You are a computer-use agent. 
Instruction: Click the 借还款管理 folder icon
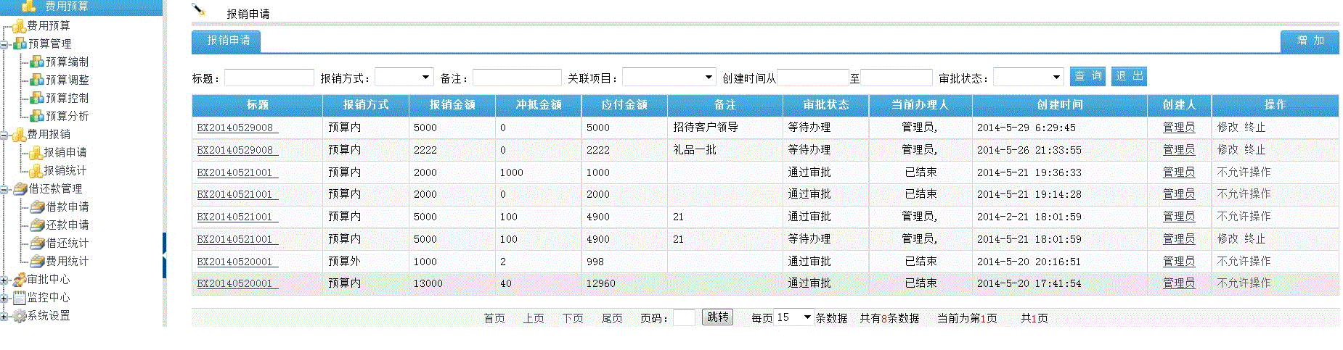(20, 189)
